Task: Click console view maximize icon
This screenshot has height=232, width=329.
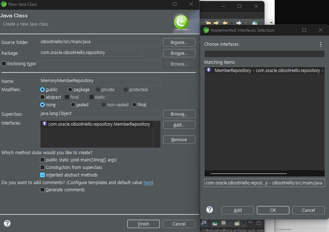Action: point(259,223)
